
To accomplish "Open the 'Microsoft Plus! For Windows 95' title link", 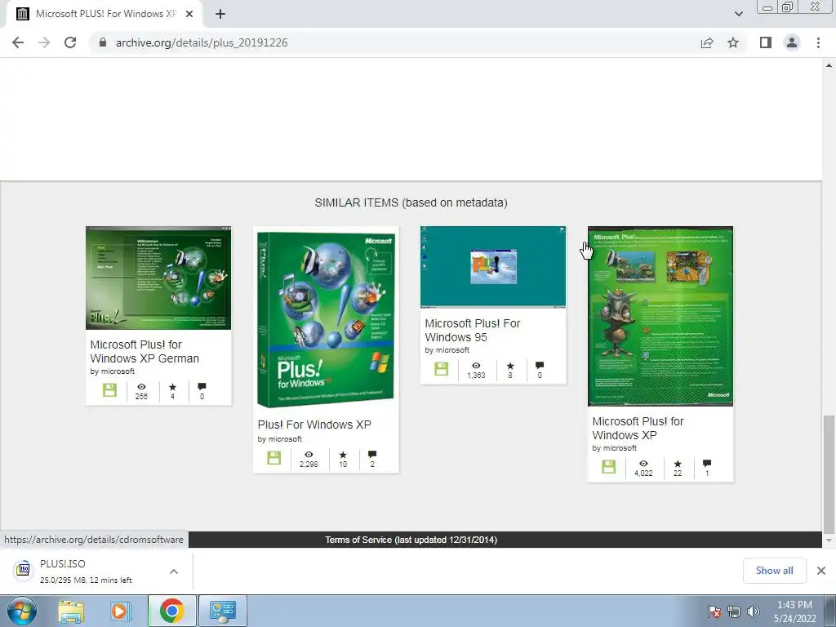I will 473,330.
